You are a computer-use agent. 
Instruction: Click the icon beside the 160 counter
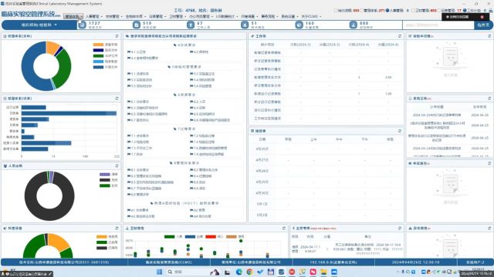tap(299, 25)
